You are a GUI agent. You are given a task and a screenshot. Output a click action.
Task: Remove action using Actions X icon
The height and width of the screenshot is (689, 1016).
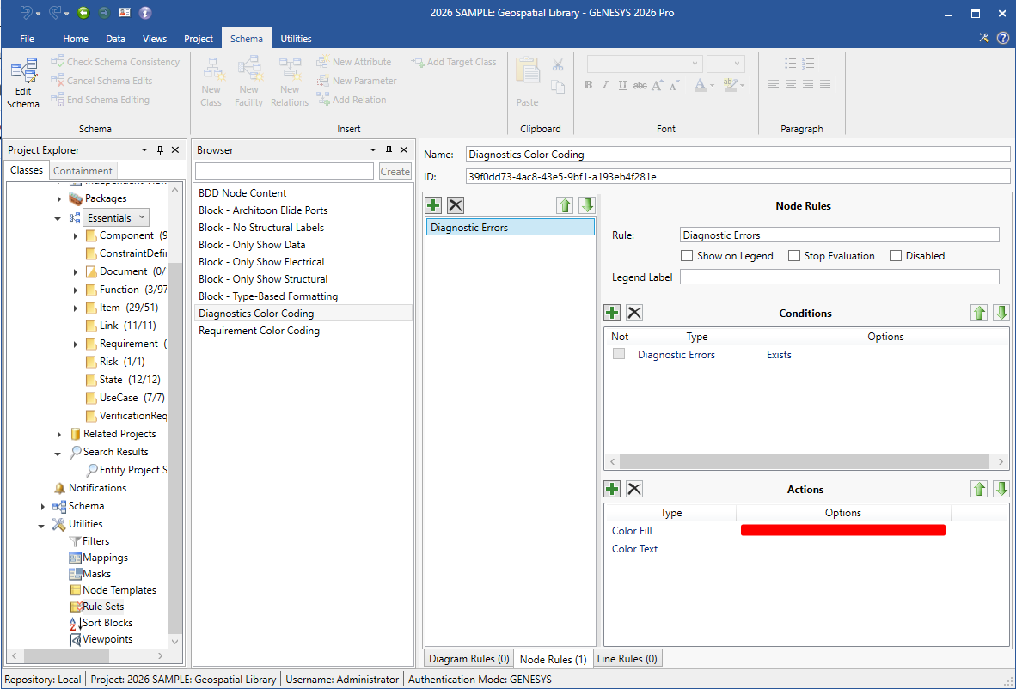pos(634,489)
